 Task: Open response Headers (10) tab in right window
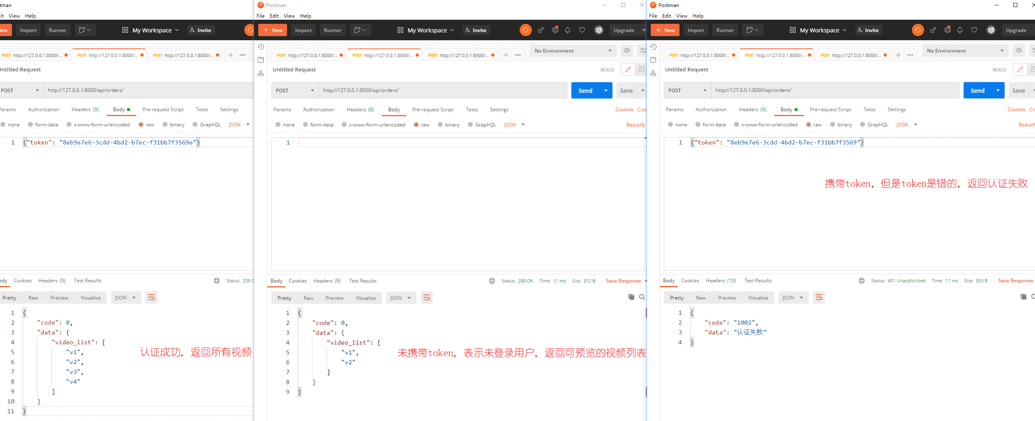pos(721,281)
